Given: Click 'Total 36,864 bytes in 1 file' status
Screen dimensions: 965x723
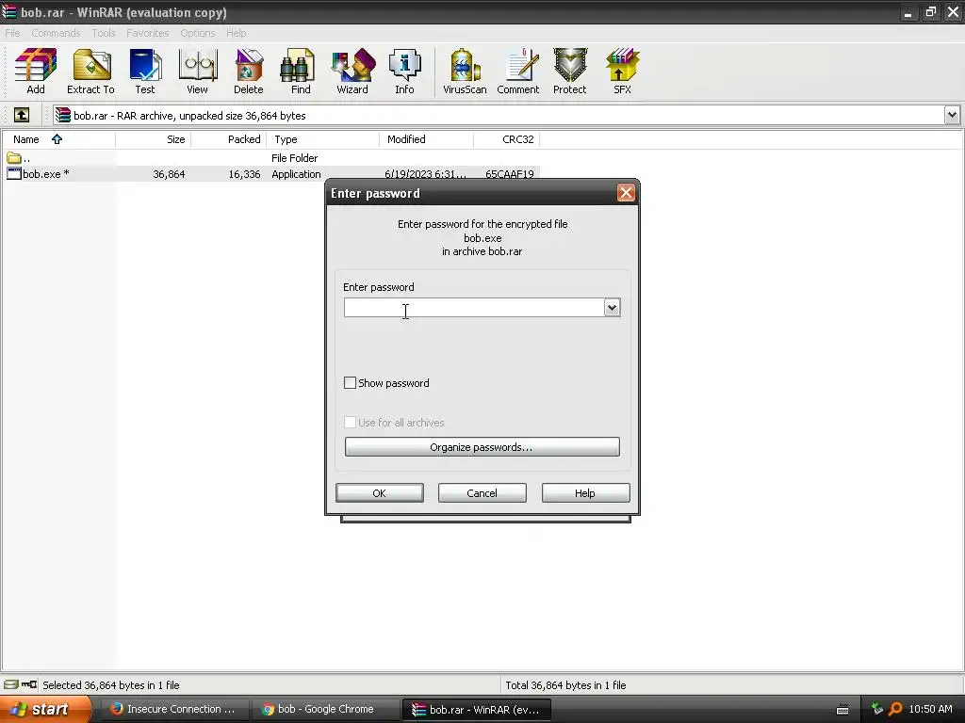Looking at the screenshot, I should coord(565,685).
